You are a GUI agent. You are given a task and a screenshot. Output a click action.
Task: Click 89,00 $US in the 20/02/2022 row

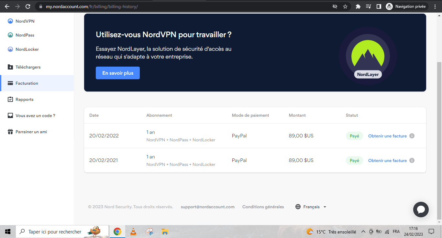(301, 136)
